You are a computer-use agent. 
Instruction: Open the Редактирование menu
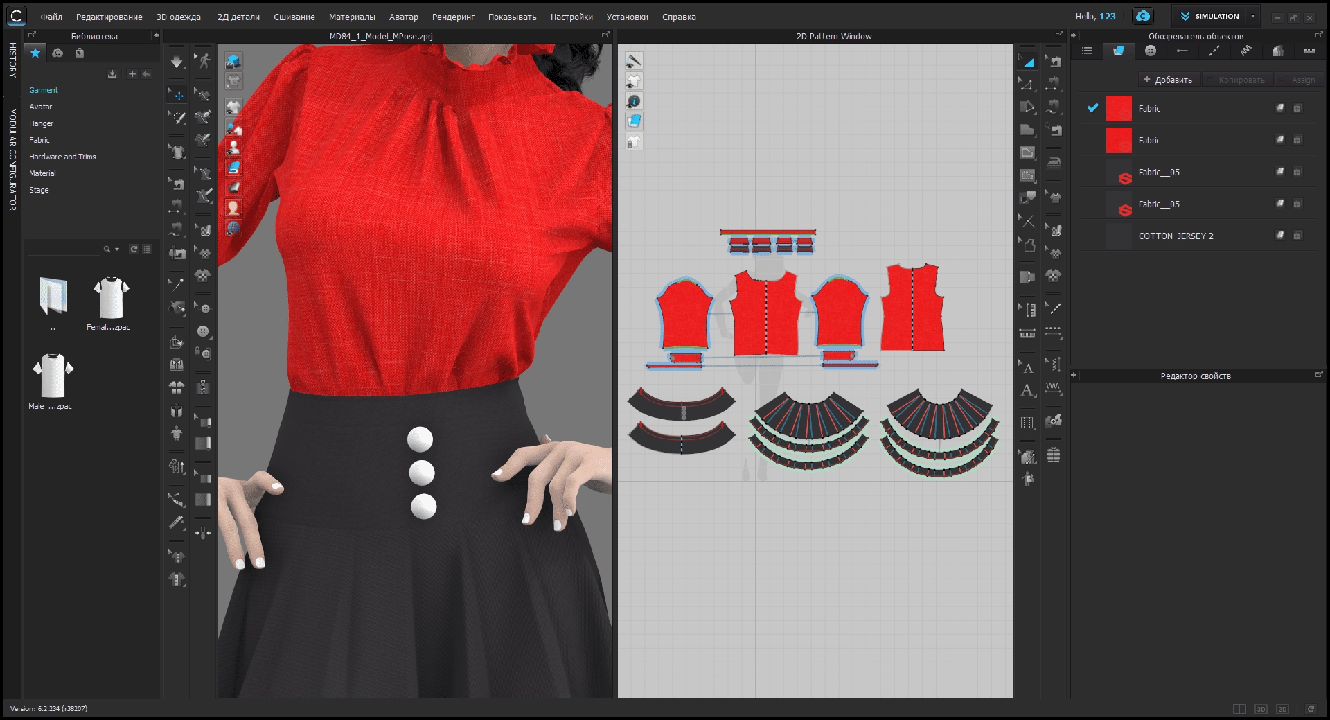[x=109, y=17]
